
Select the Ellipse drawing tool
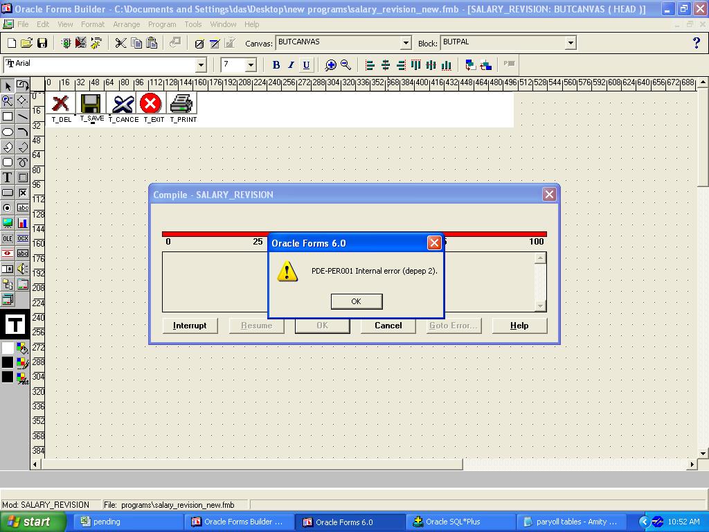[8, 132]
